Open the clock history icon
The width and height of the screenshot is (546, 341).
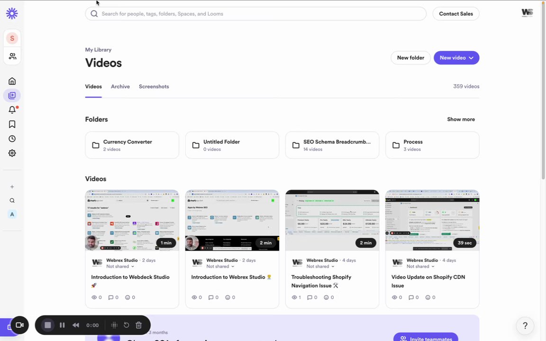12,138
